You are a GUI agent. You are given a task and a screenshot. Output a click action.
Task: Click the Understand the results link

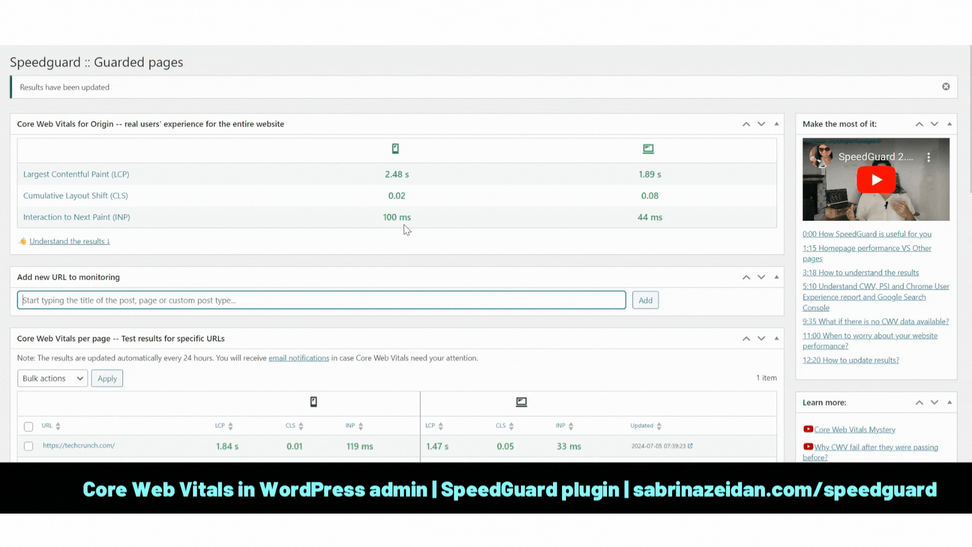69,241
